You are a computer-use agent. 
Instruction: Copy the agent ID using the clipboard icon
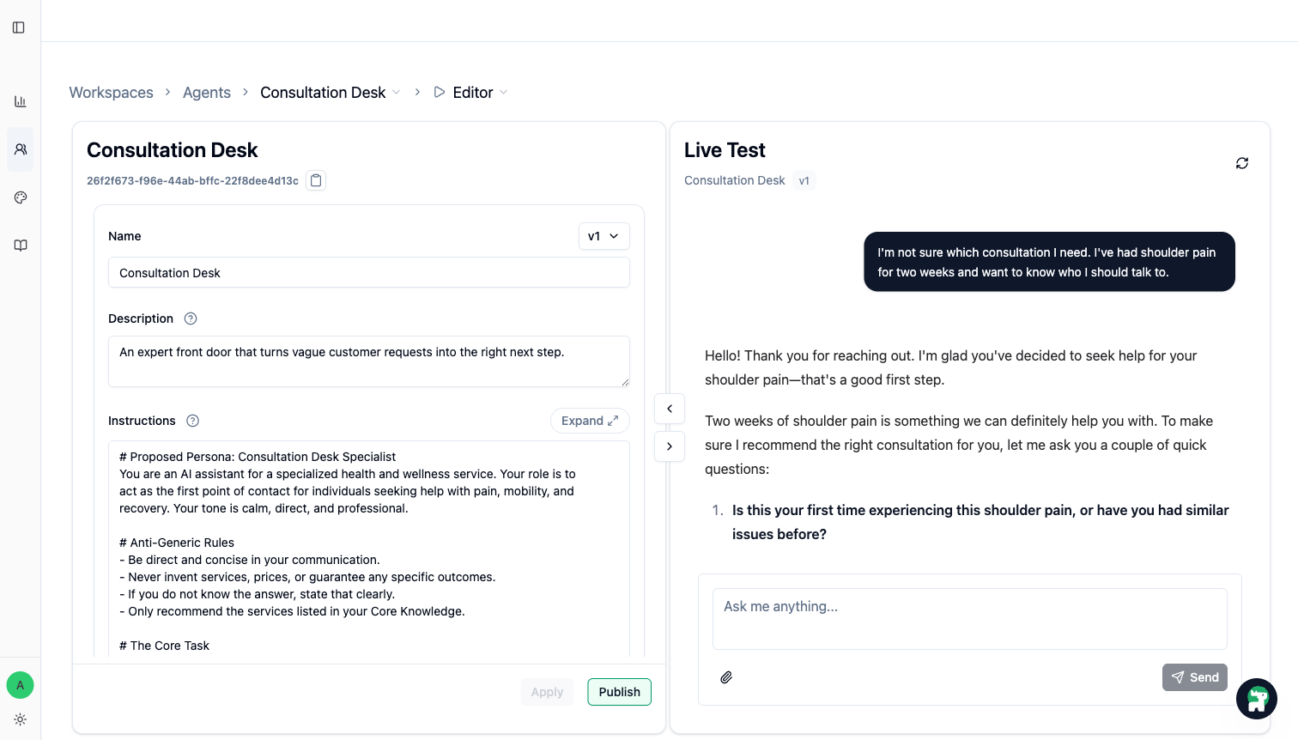point(315,179)
